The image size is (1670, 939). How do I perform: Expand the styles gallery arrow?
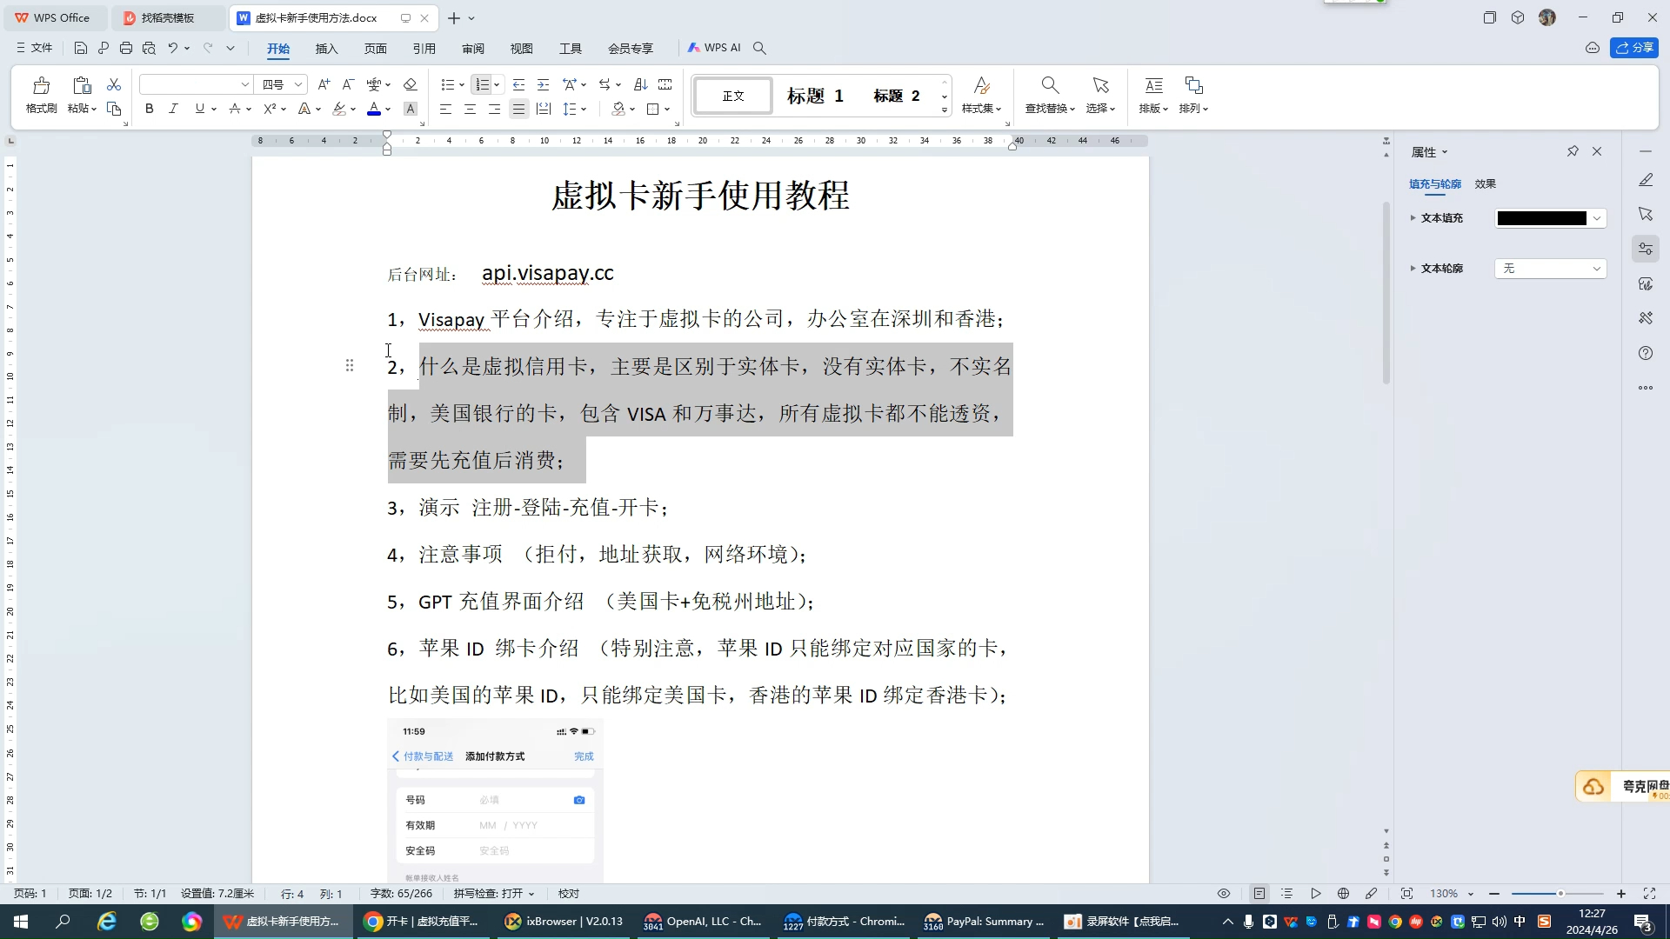click(x=945, y=110)
